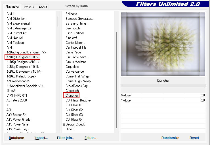Pick the Cut Glass BugEye filter

click(77, 100)
